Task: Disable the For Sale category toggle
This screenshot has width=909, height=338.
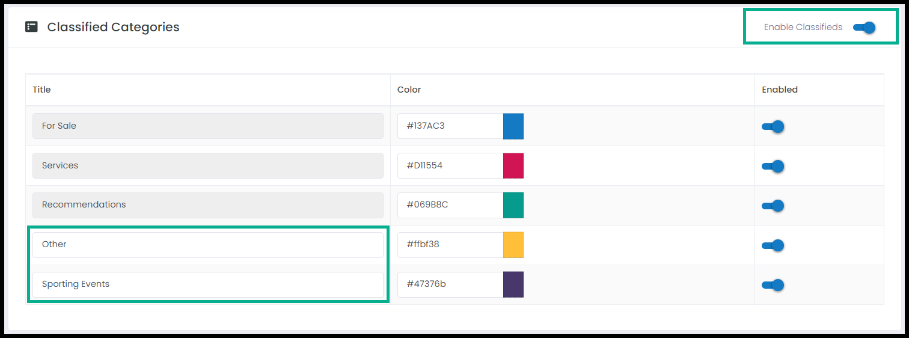Action: tap(773, 126)
